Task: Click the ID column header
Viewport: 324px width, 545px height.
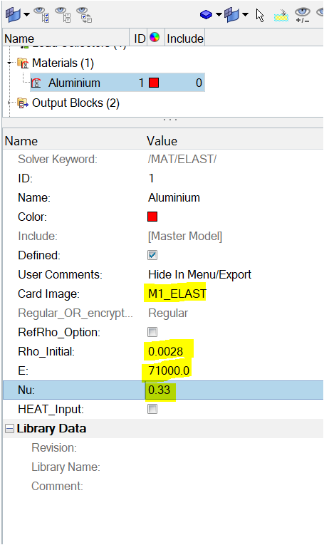Action: pos(140,38)
